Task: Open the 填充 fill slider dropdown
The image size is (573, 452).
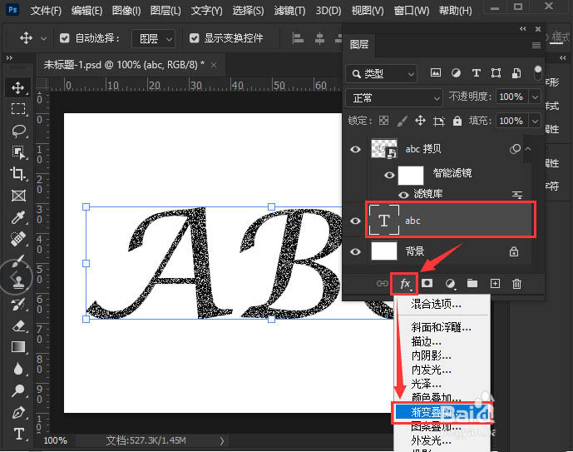Action: 535,121
